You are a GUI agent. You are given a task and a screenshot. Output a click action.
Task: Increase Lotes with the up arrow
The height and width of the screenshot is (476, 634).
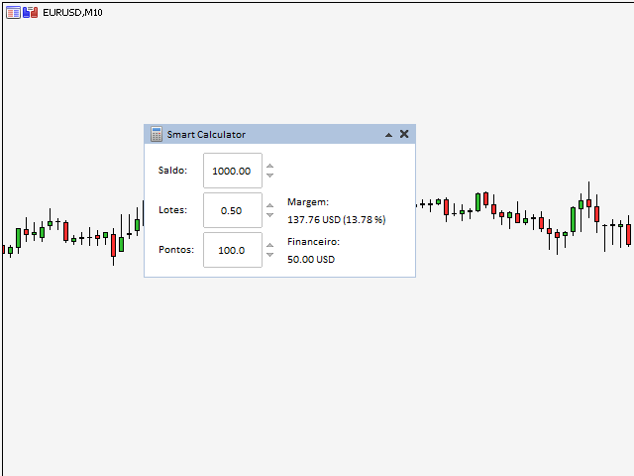(270, 205)
